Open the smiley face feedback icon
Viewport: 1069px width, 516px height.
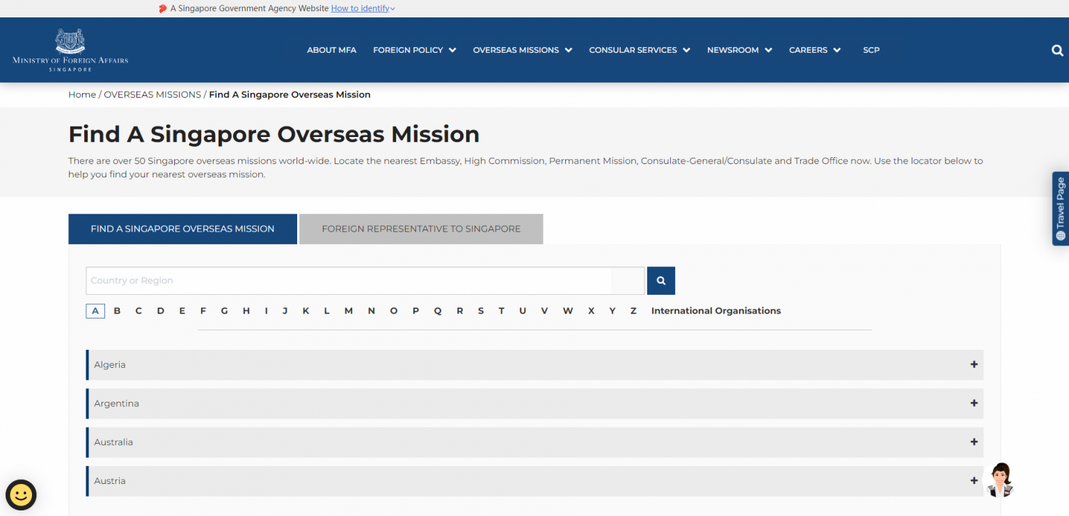coord(21,495)
